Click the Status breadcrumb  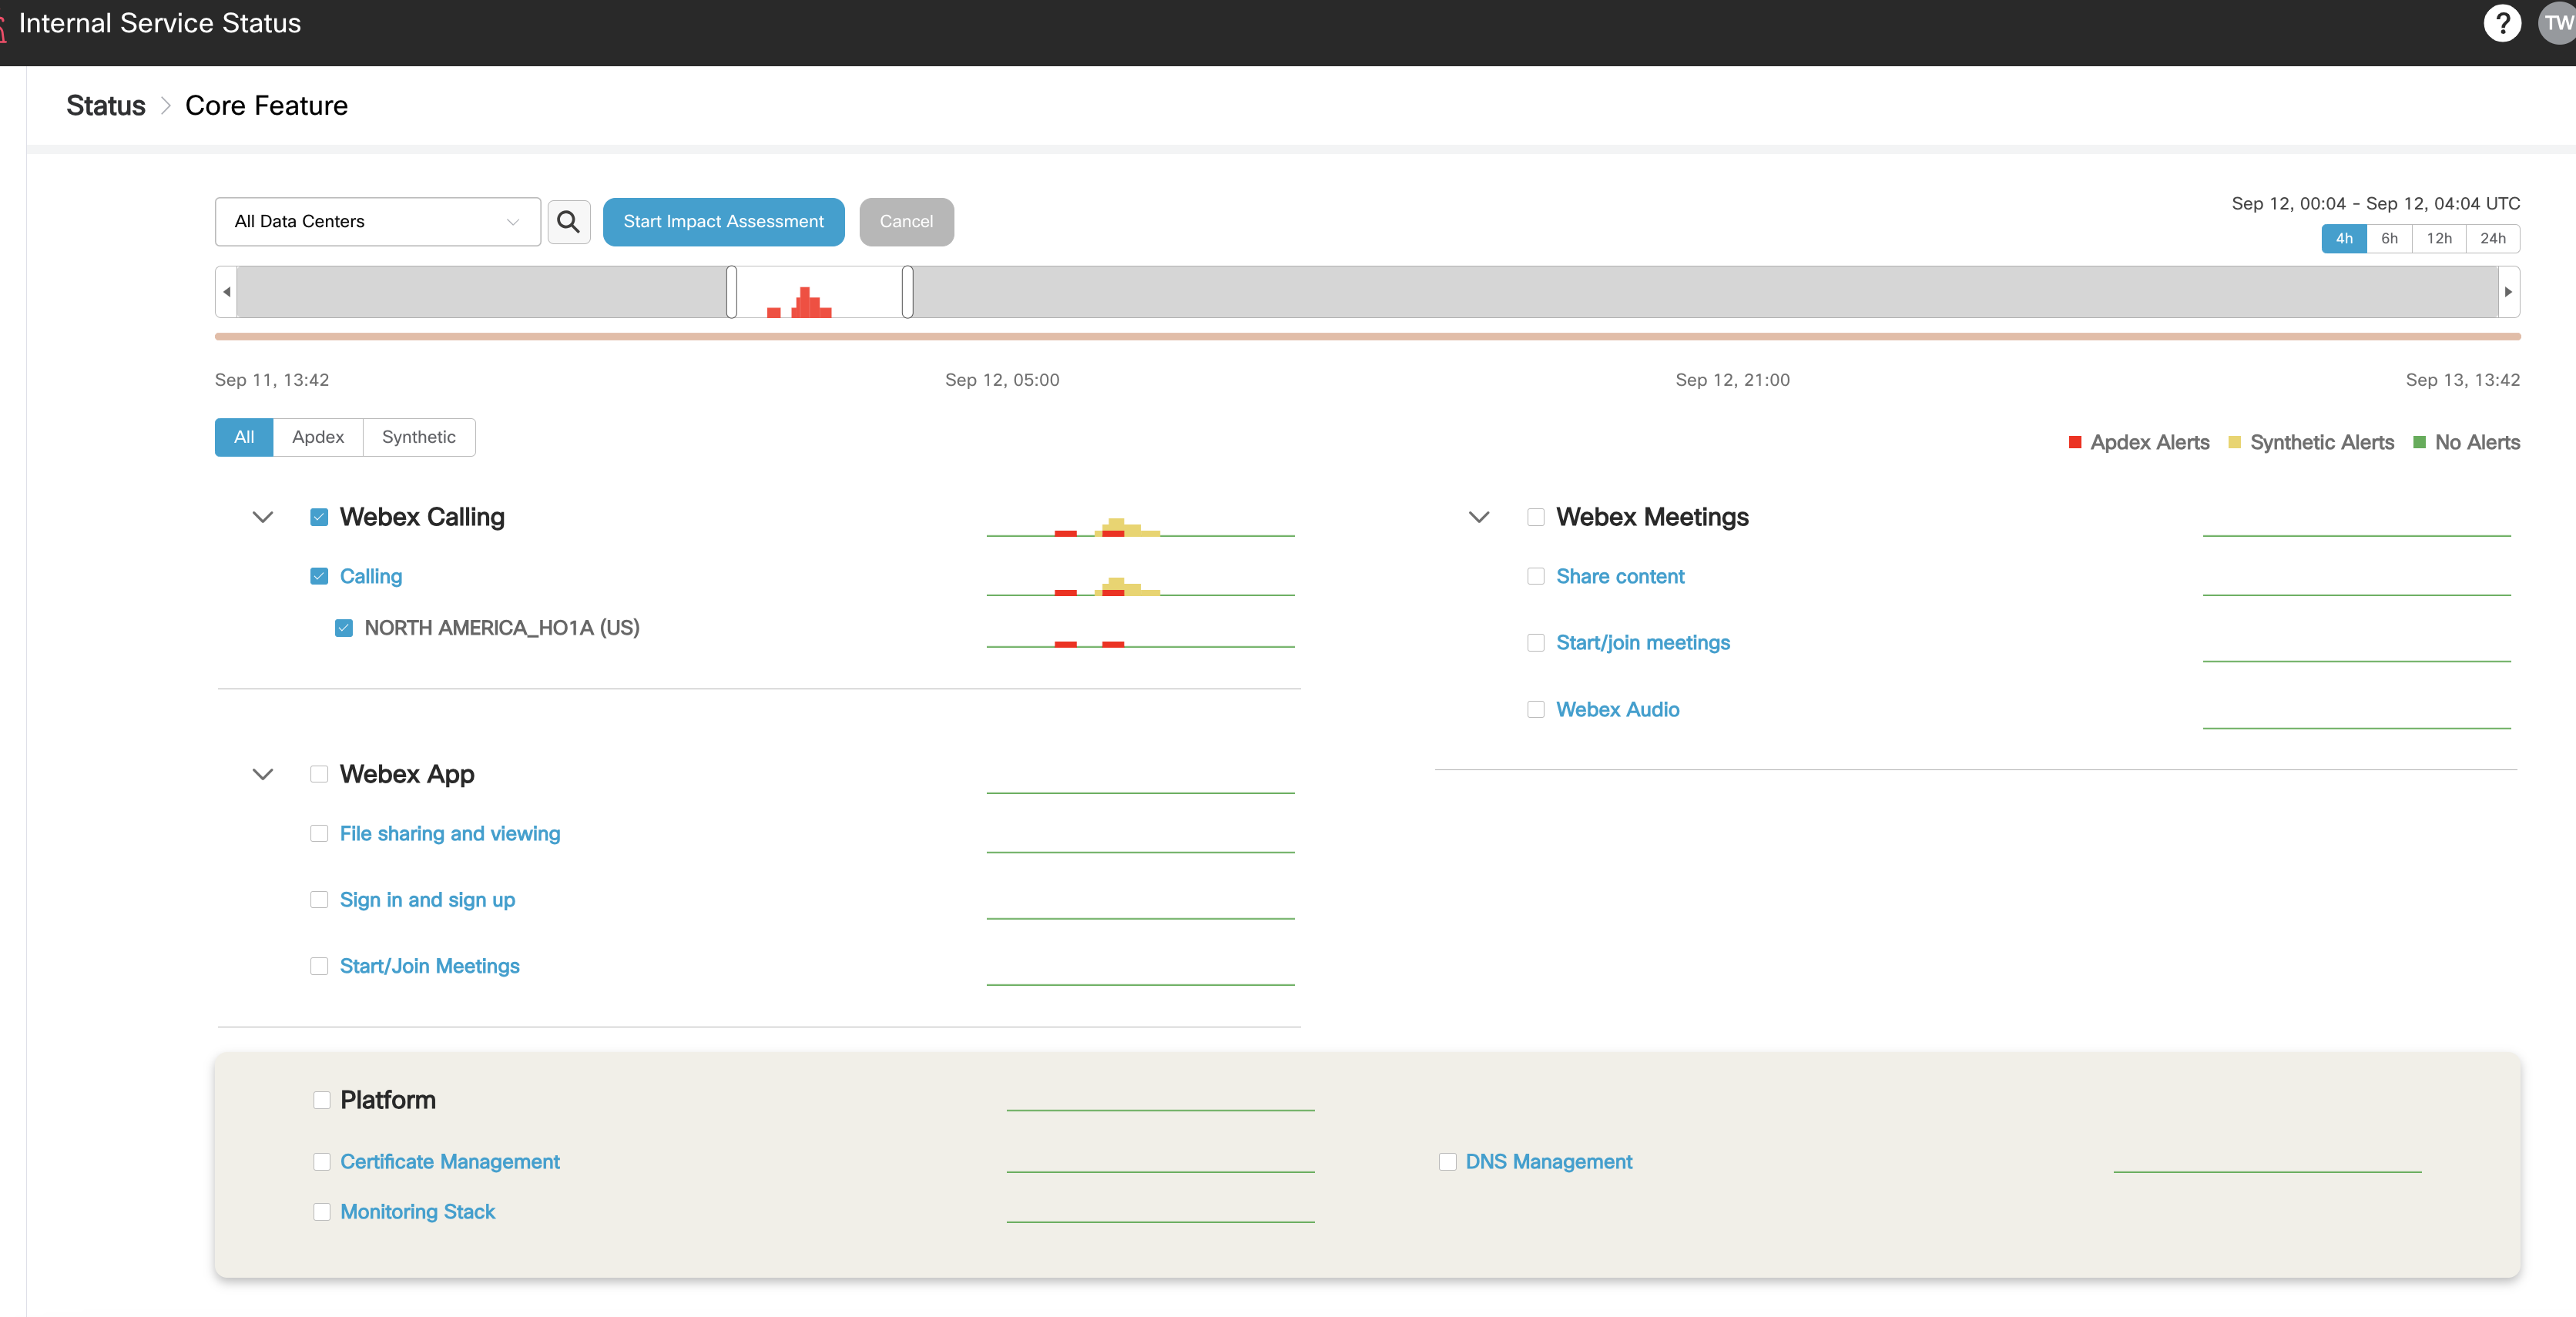[105, 105]
